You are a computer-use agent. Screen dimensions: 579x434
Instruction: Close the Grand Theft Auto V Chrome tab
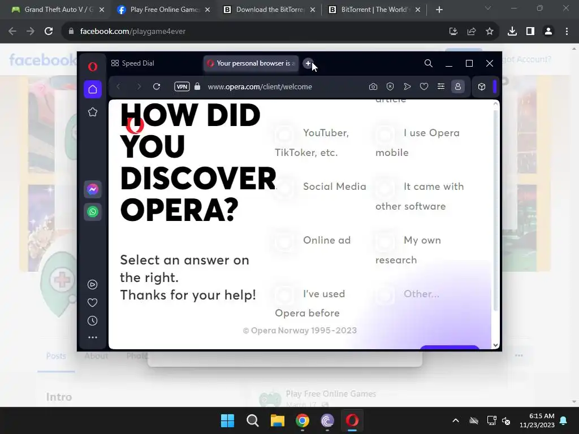[102, 10]
